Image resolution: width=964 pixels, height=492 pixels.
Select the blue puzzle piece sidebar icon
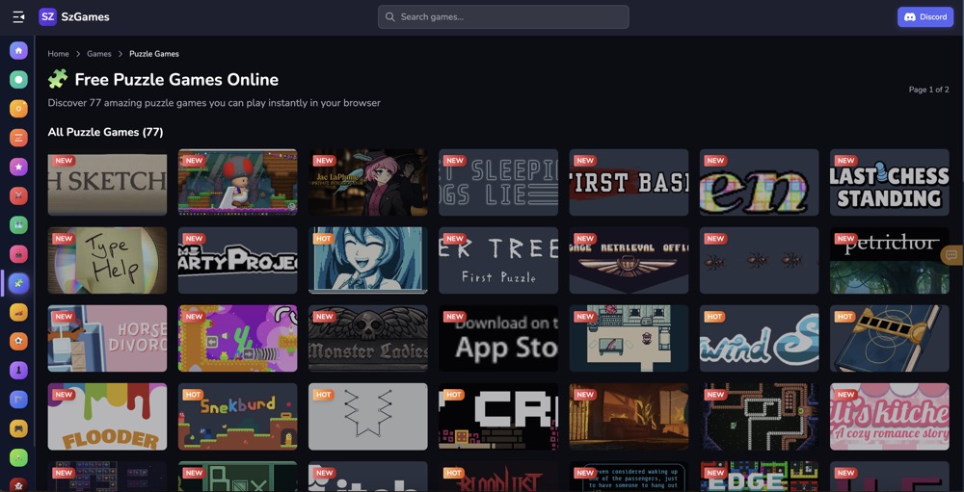tap(18, 283)
